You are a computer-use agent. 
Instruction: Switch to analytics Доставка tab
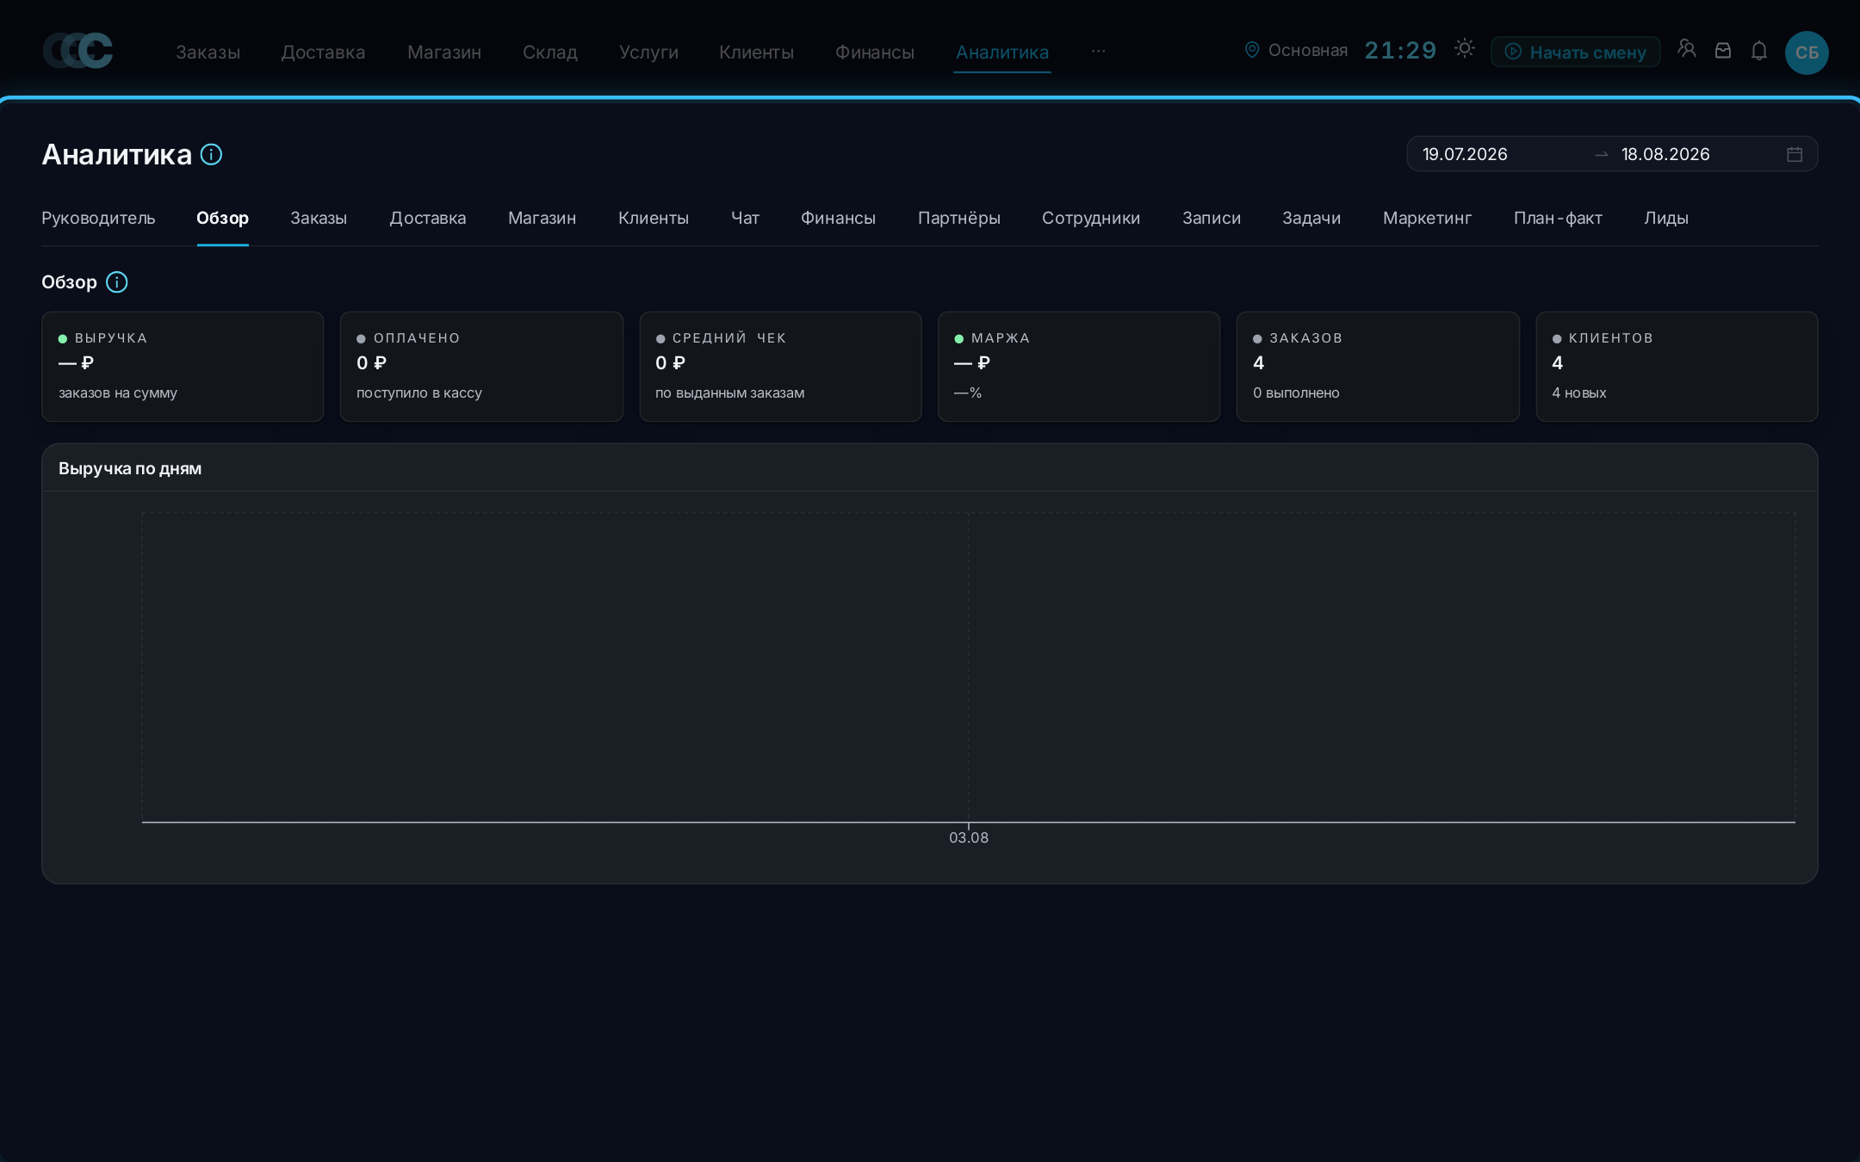(x=427, y=218)
